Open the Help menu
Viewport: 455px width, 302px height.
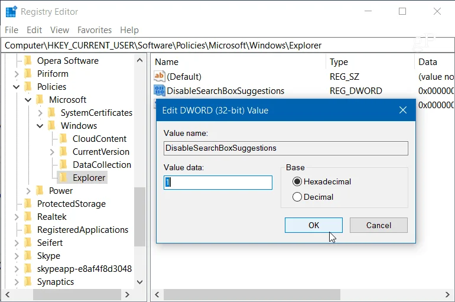(129, 30)
